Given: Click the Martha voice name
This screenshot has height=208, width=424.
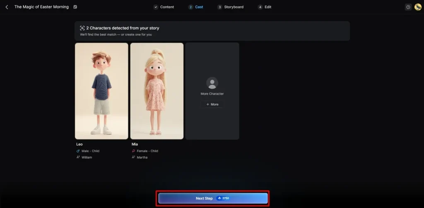Looking at the screenshot, I should [x=142, y=157].
